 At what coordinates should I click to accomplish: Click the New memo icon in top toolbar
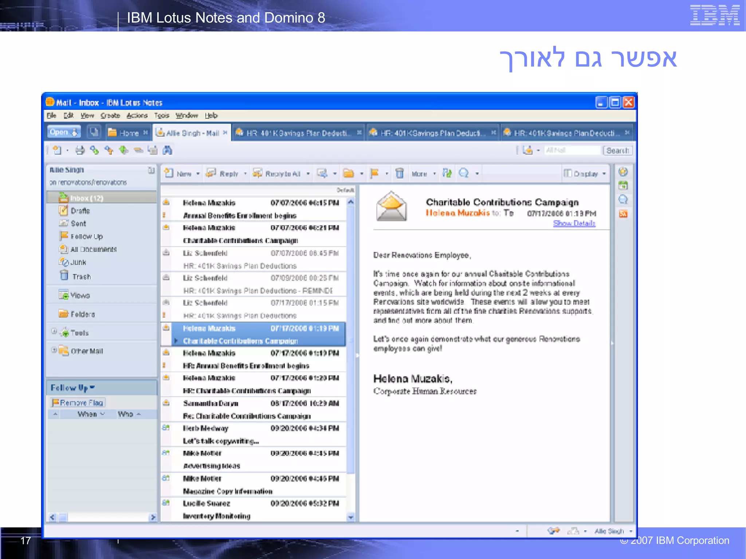[x=58, y=150]
